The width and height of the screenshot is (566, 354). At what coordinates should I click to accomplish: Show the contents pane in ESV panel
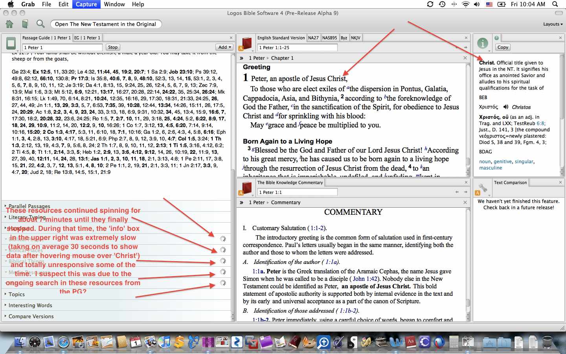[242, 58]
